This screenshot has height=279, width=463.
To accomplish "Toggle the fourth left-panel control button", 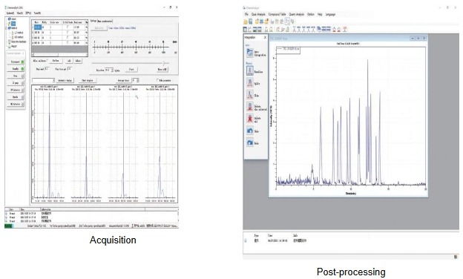I will click(x=16, y=83).
